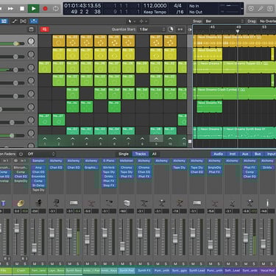Screen dimensions: 276x276
Task: Click the pencil icon in the top-right toolbar
Action: pyautogui.click(x=261, y=9)
